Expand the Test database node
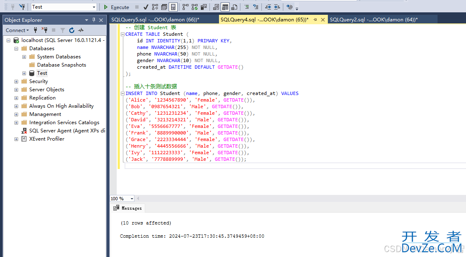The width and height of the screenshot is (466, 257). pyautogui.click(x=24, y=73)
